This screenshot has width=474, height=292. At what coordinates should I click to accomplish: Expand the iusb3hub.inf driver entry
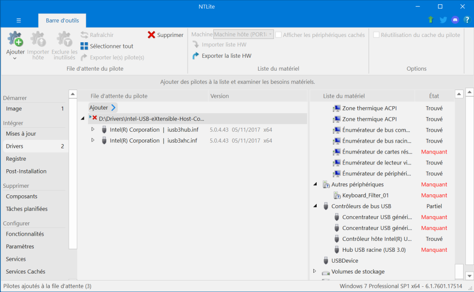coord(93,129)
